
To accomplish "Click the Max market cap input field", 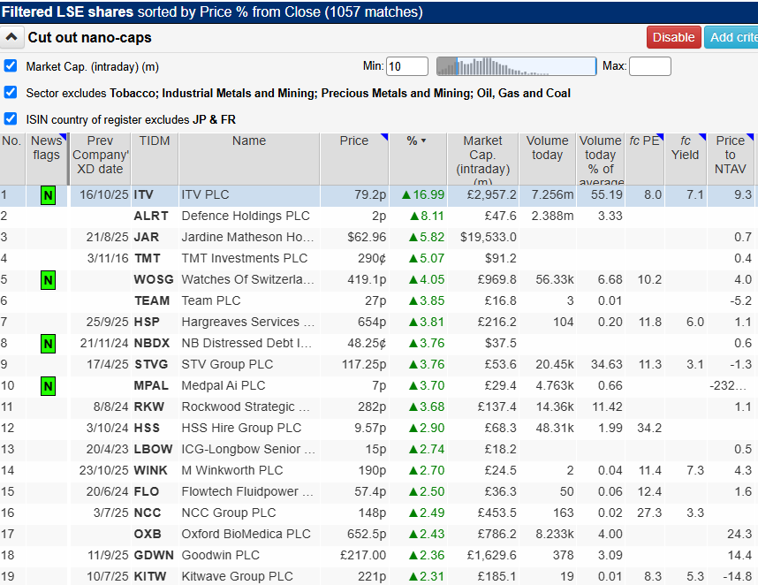I will 649,66.
